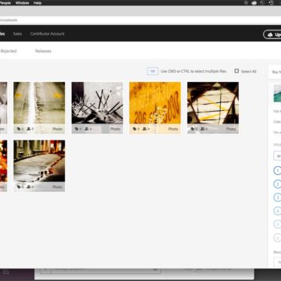
Task: Open the Help menu
Action: click(x=37, y=3)
